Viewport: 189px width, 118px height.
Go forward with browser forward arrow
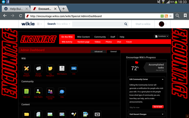(12, 16)
